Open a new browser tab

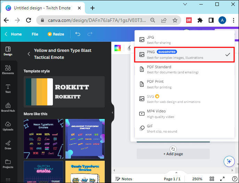pos(93,8)
